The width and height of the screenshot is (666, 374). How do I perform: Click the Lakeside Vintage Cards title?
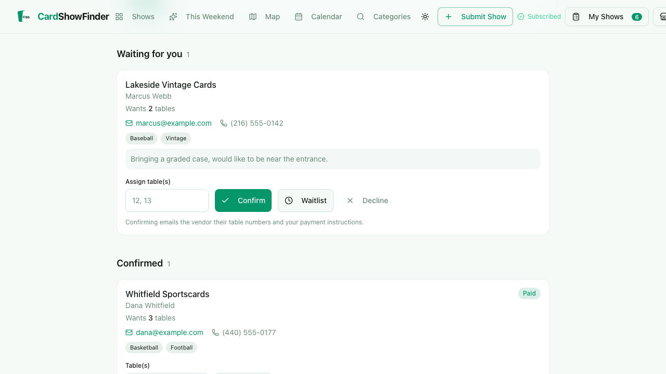click(171, 85)
